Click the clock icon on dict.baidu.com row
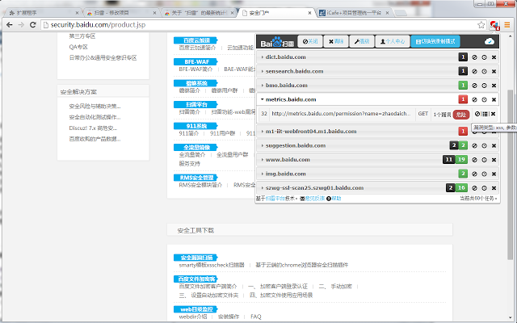 [484, 57]
